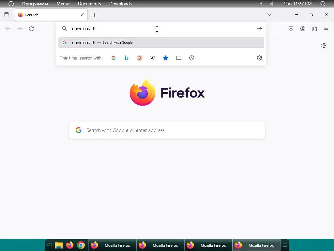Open the top bar search magnifier
Viewport: 334px width, 251px height.
pyautogui.click(x=323, y=4)
